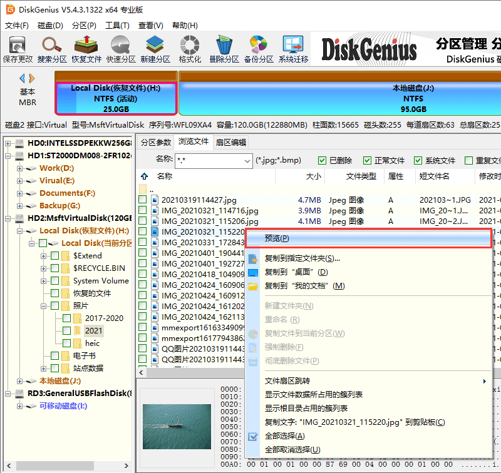The height and width of the screenshot is (473, 501).
Task: Click right arrow of tree panel scrollbar
Action: pyautogui.click(x=127, y=465)
